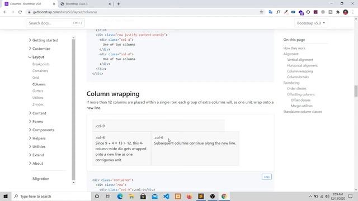Image resolution: width=358 pixels, height=201 pixels.
Task: Close the Bootstrap Class-3 tab
Action: (110, 4)
